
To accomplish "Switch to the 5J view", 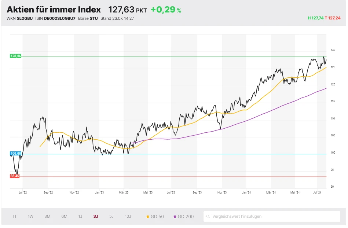I will [111, 216].
